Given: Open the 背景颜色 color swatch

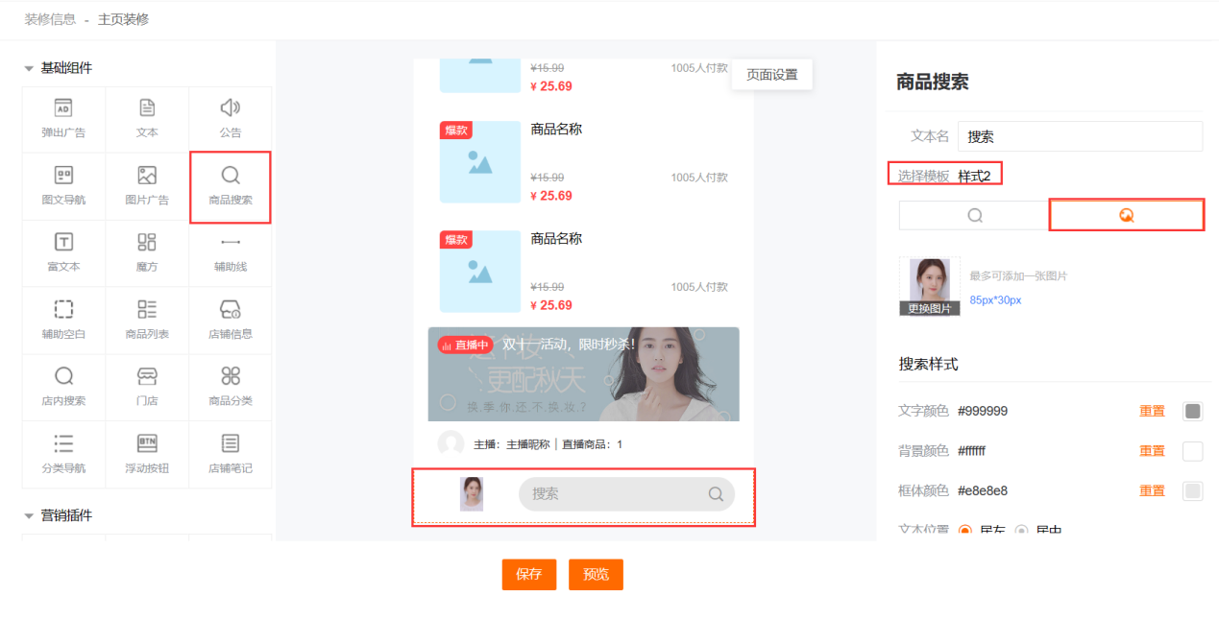Looking at the screenshot, I should tap(1192, 451).
